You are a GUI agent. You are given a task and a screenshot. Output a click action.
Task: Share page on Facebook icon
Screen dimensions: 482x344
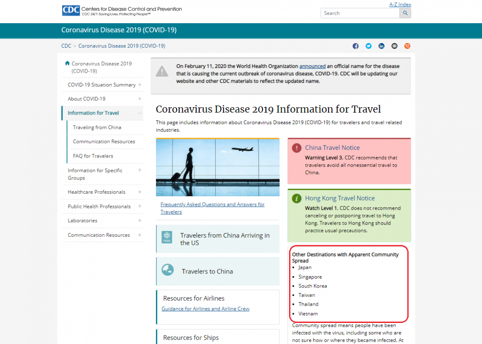(x=355, y=46)
